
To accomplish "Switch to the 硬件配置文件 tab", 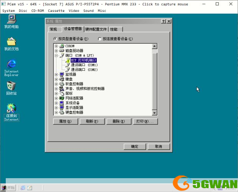I will coord(96,29).
